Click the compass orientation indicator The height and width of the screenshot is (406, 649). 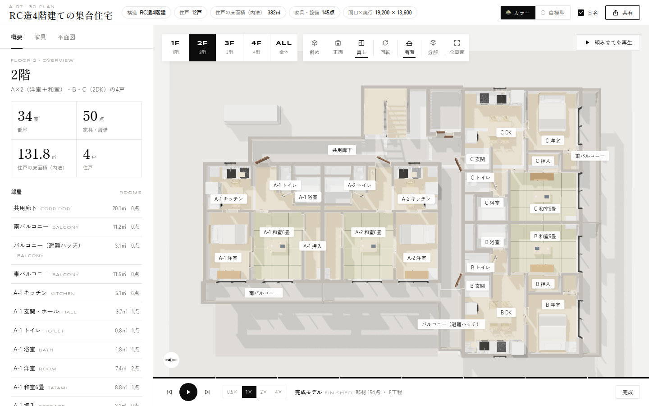(171, 360)
